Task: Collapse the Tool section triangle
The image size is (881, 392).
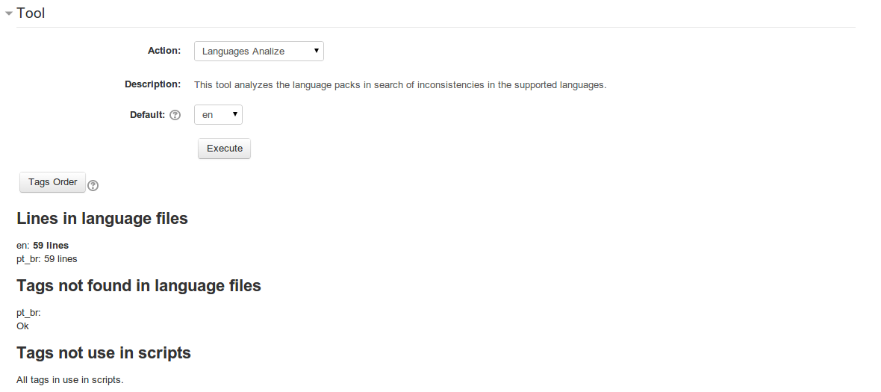Action: click(x=8, y=13)
